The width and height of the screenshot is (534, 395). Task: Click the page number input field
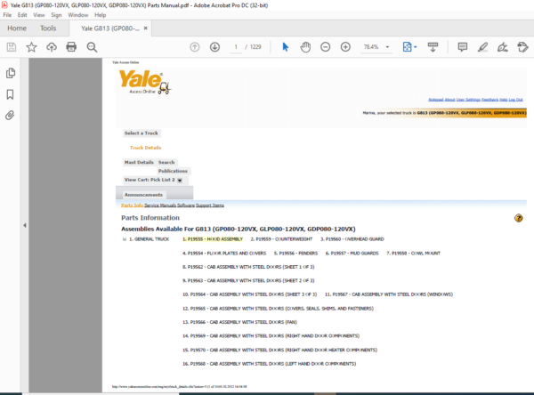tap(236, 47)
